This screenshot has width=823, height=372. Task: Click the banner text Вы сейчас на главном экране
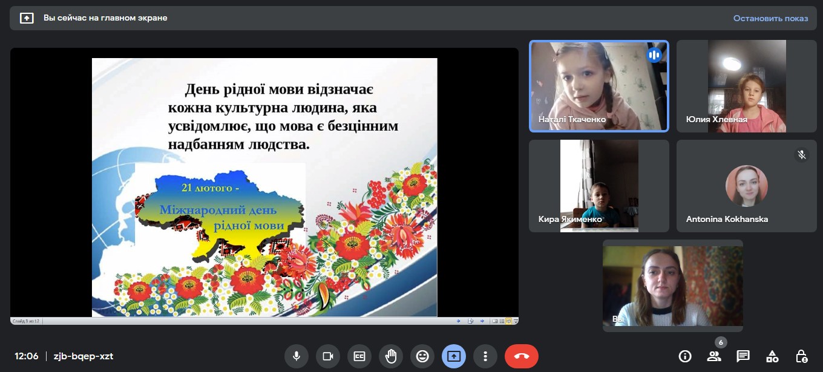click(105, 18)
